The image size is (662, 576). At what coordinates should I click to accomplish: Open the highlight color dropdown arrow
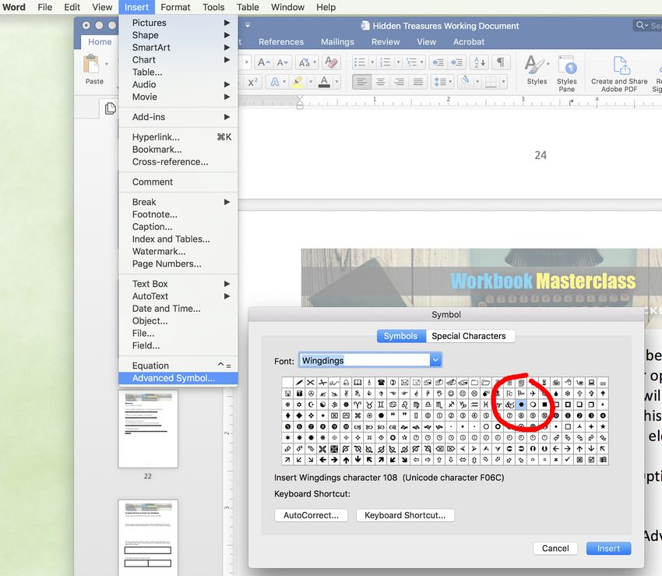[x=311, y=82]
